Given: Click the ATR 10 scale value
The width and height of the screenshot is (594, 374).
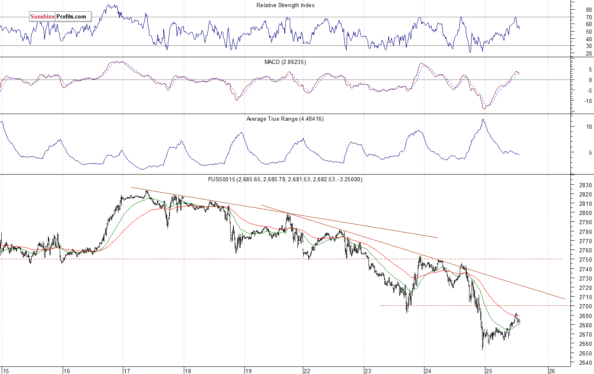Looking at the screenshot, I should pos(589,127).
